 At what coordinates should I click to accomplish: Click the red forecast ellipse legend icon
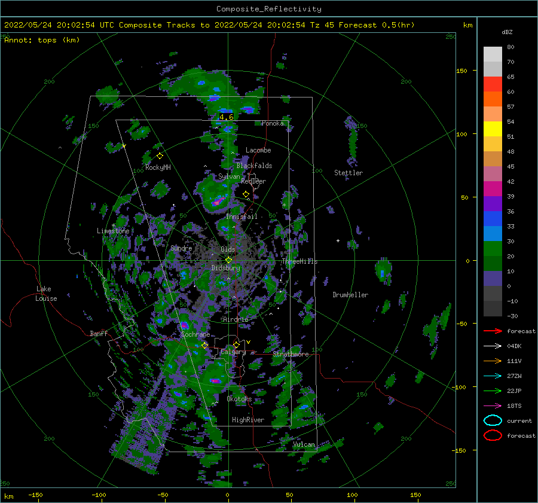pos(493,435)
